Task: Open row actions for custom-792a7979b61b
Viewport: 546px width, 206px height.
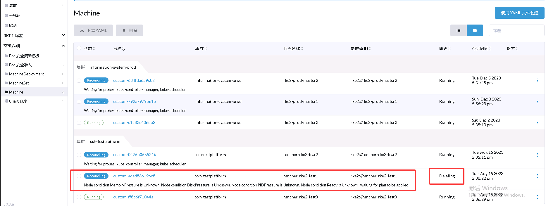Action: tap(537, 101)
